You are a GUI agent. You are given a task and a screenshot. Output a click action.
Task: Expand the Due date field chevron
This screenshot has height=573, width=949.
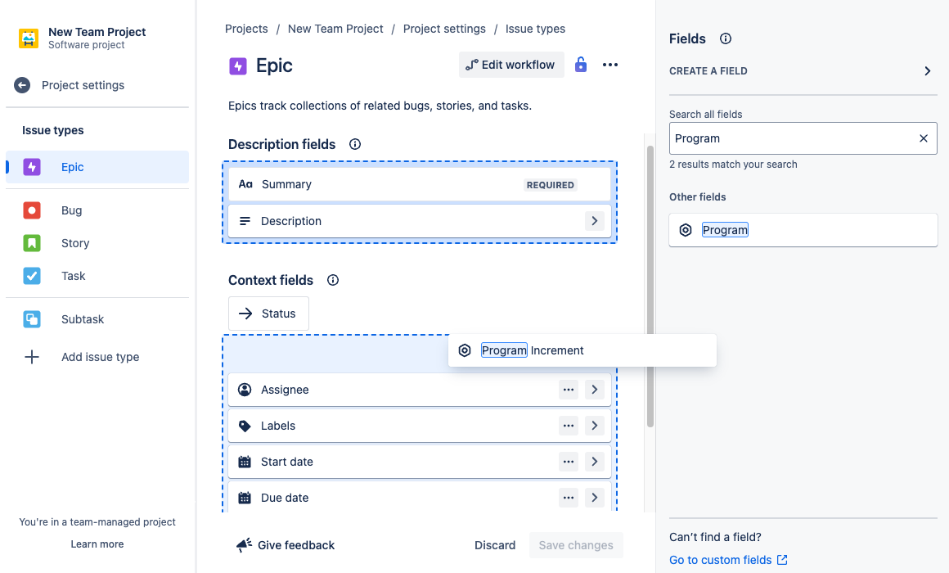click(595, 498)
